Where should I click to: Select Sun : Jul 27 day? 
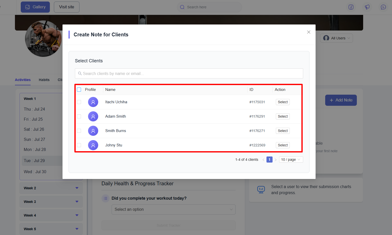(34, 139)
